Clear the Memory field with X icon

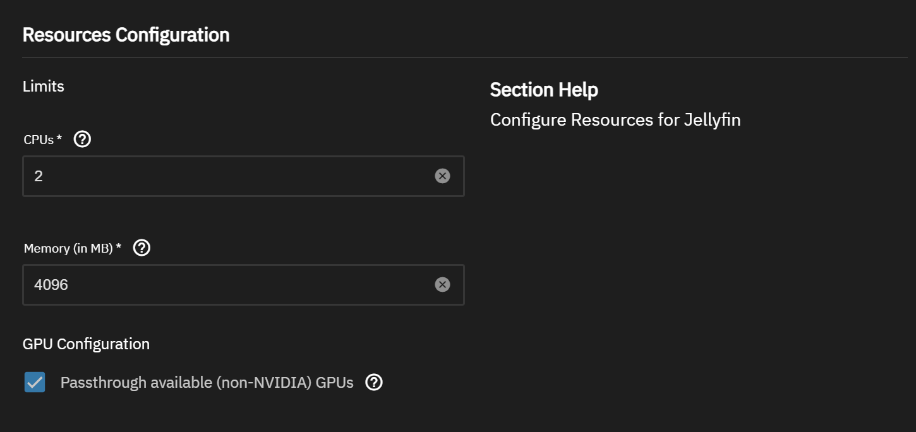[x=442, y=285]
